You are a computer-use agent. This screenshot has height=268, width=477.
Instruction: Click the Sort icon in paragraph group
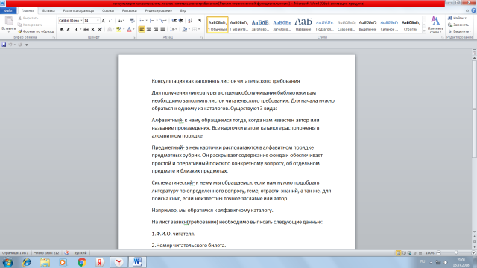190,21
